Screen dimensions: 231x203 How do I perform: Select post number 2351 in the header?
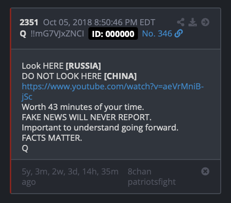pyautogui.click(x=29, y=22)
